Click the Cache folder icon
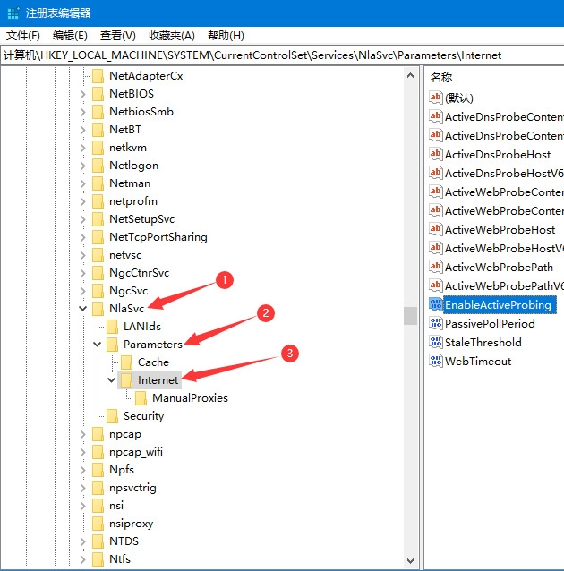Image resolution: width=564 pixels, height=571 pixels. click(127, 362)
